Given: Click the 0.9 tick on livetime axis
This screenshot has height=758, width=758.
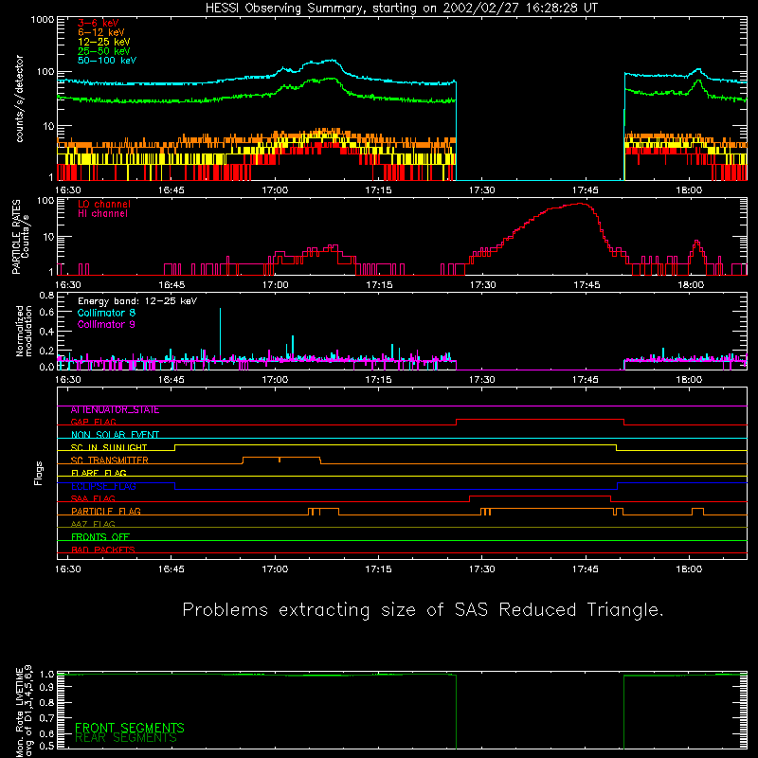Looking at the screenshot, I should click(x=46, y=688).
